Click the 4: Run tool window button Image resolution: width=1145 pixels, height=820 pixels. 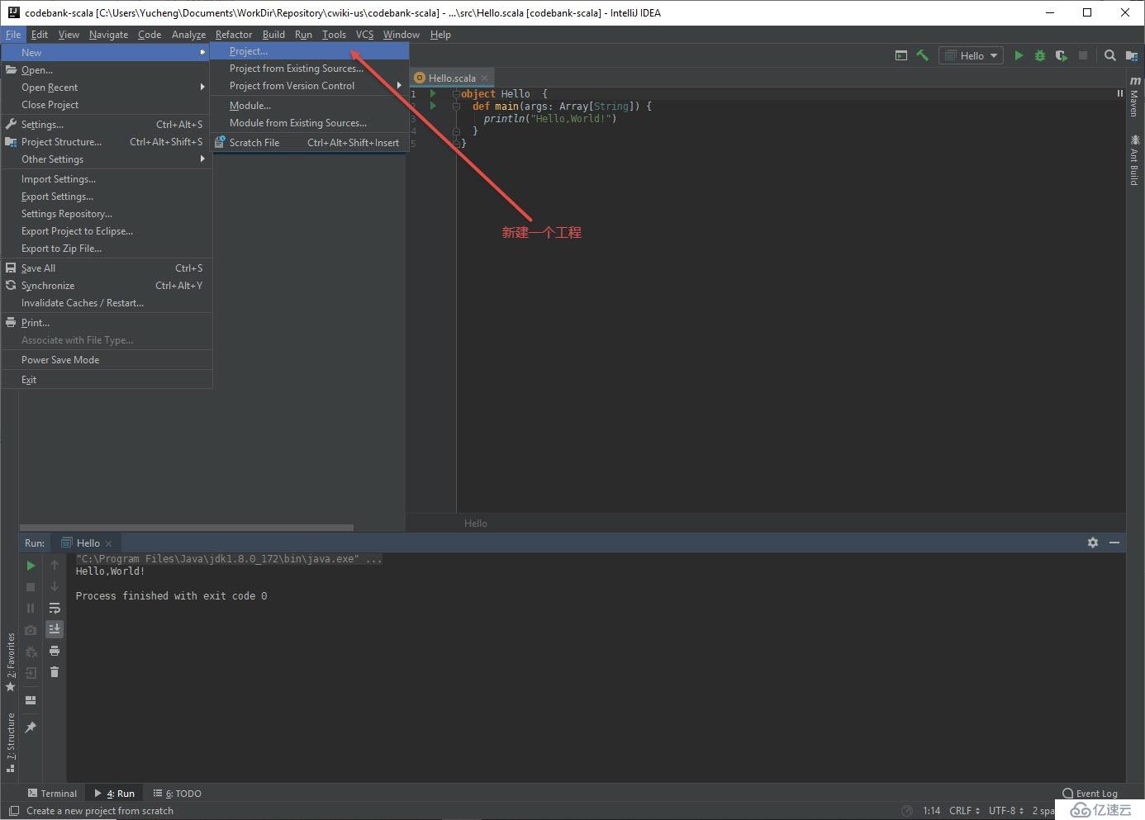[x=115, y=794]
